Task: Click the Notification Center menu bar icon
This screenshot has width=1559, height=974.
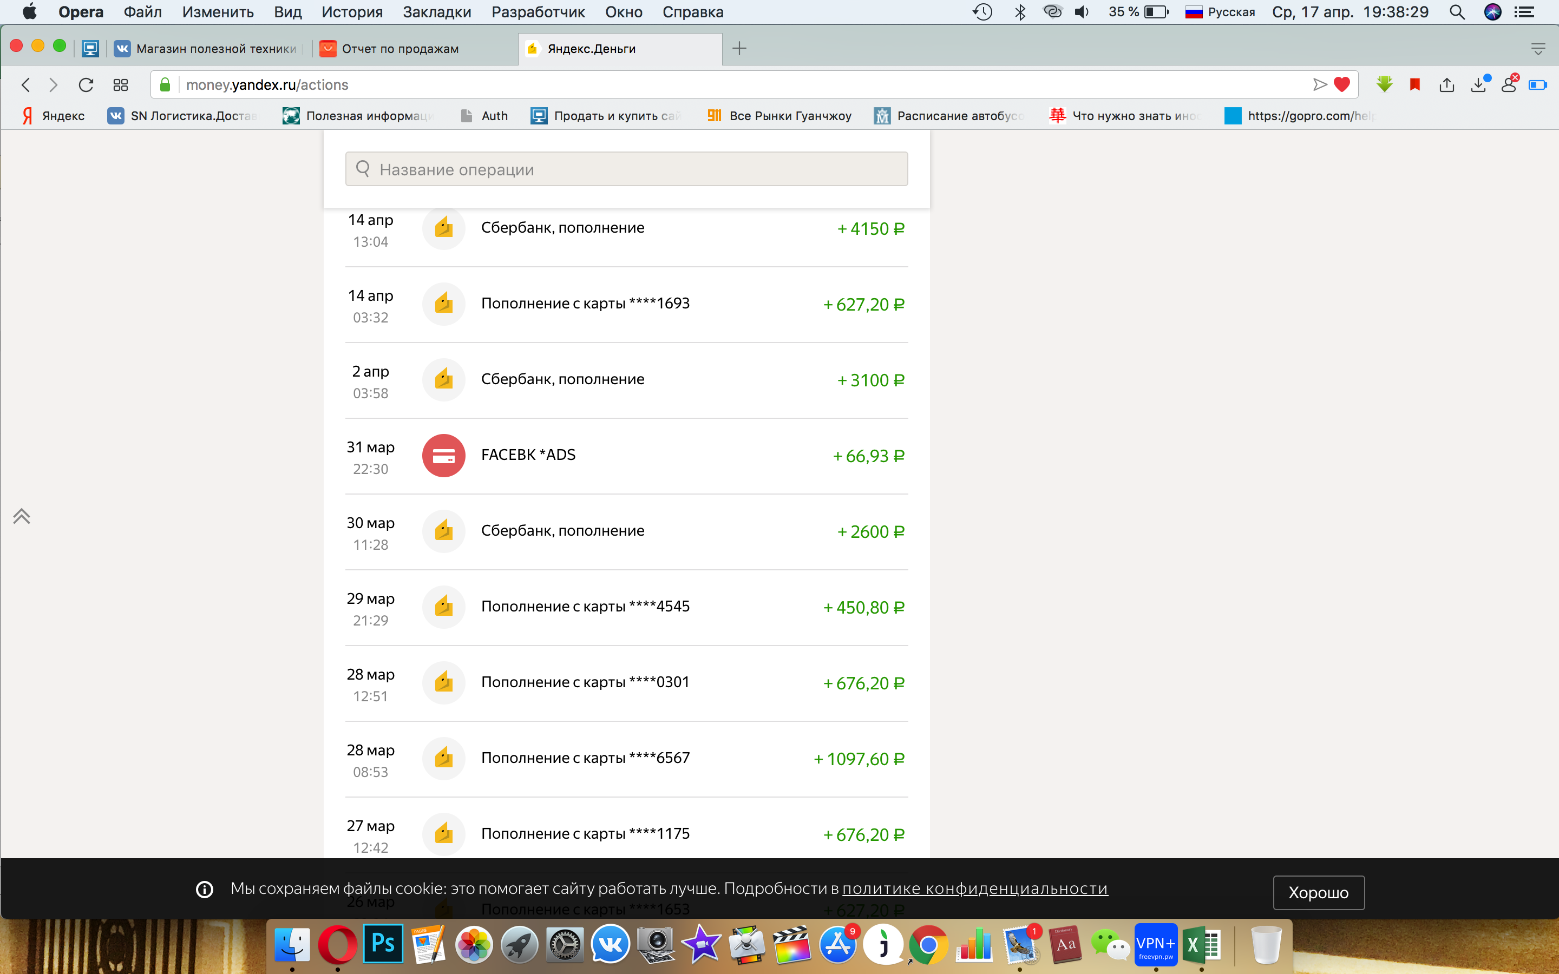Action: coord(1524,12)
